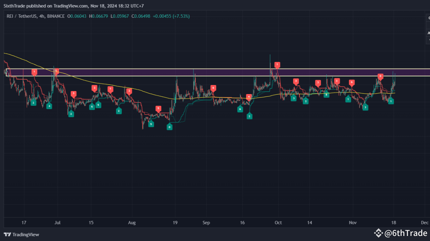The width and height of the screenshot is (430, 241).
Task: Click the red "5" marker in the August dip
Action: click(x=158, y=108)
